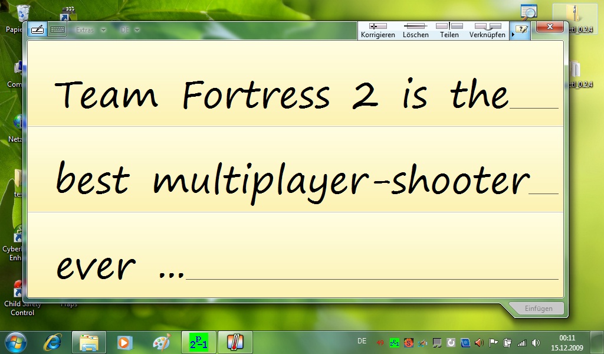
Task: Select the recognized digit '2'
Action: click(365, 95)
